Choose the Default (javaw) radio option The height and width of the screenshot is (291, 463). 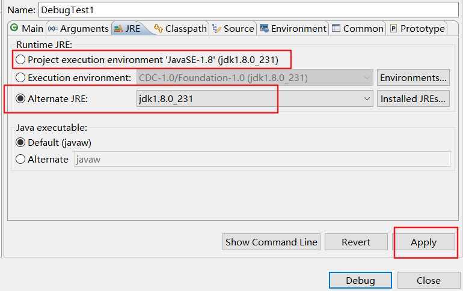(x=20, y=142)
